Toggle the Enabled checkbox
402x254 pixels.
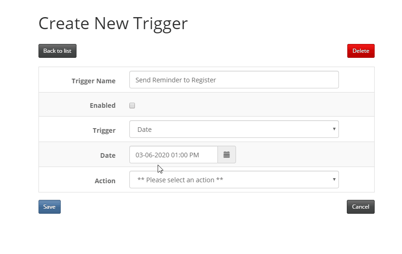[x=132, y=105]
